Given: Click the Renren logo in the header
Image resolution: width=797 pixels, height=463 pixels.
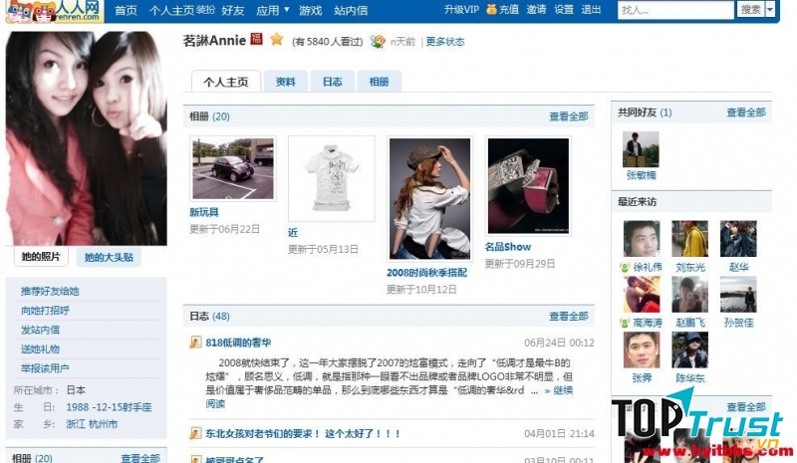Looking at the screenshot, I should click(x=54, y=12).
